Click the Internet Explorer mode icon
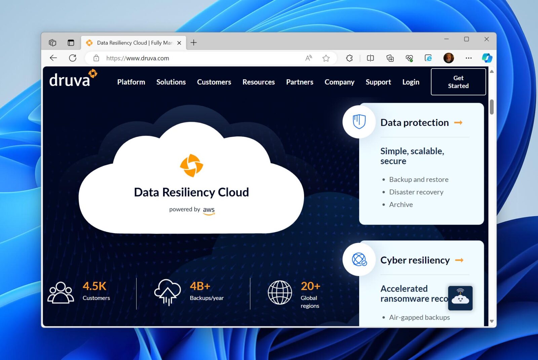This screenshot has width=538, height=360. tap(428, 58)
